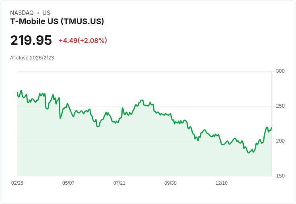Click the leftmost start of price line
The height and width of the screenshot is (204, 296).
(x=17, y=92)
